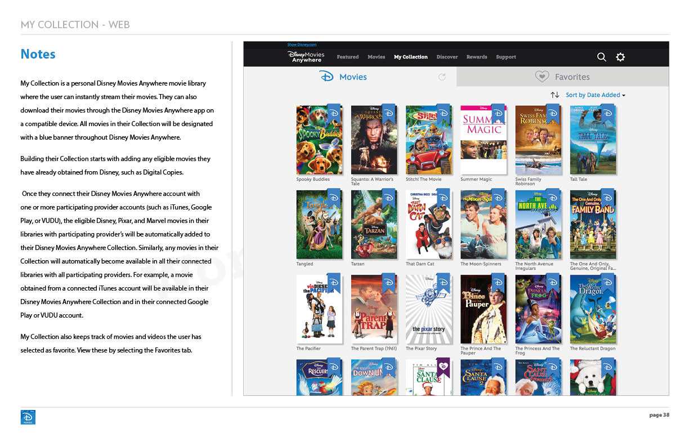Open The Pacifier poster
Image resolution: width=689 pixels, height=446 pixels.
pos(319,309)
